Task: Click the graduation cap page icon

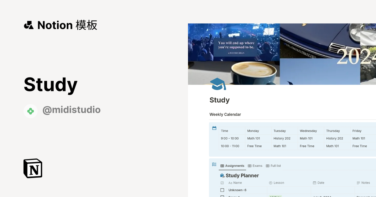Action: (x=218, y=84)
